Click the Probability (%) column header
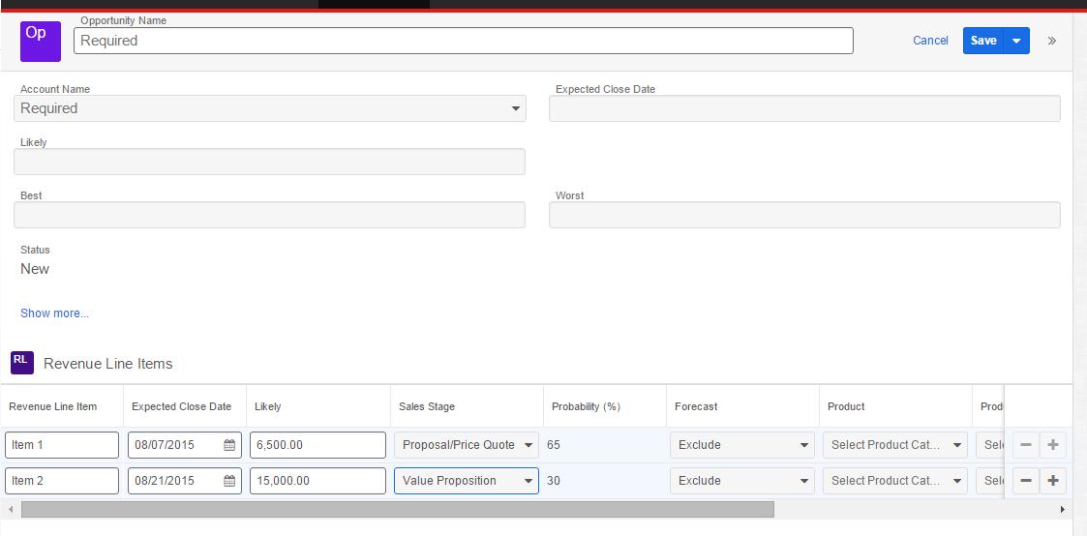 coord(585,406)
